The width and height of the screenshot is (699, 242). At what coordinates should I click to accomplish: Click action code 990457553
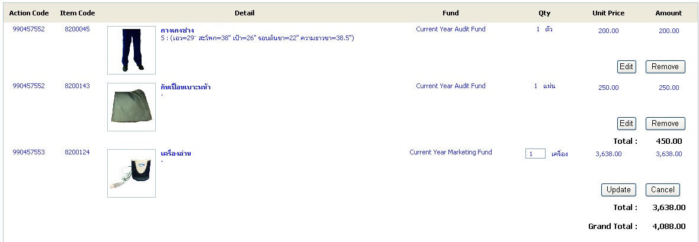click(28, 153)
